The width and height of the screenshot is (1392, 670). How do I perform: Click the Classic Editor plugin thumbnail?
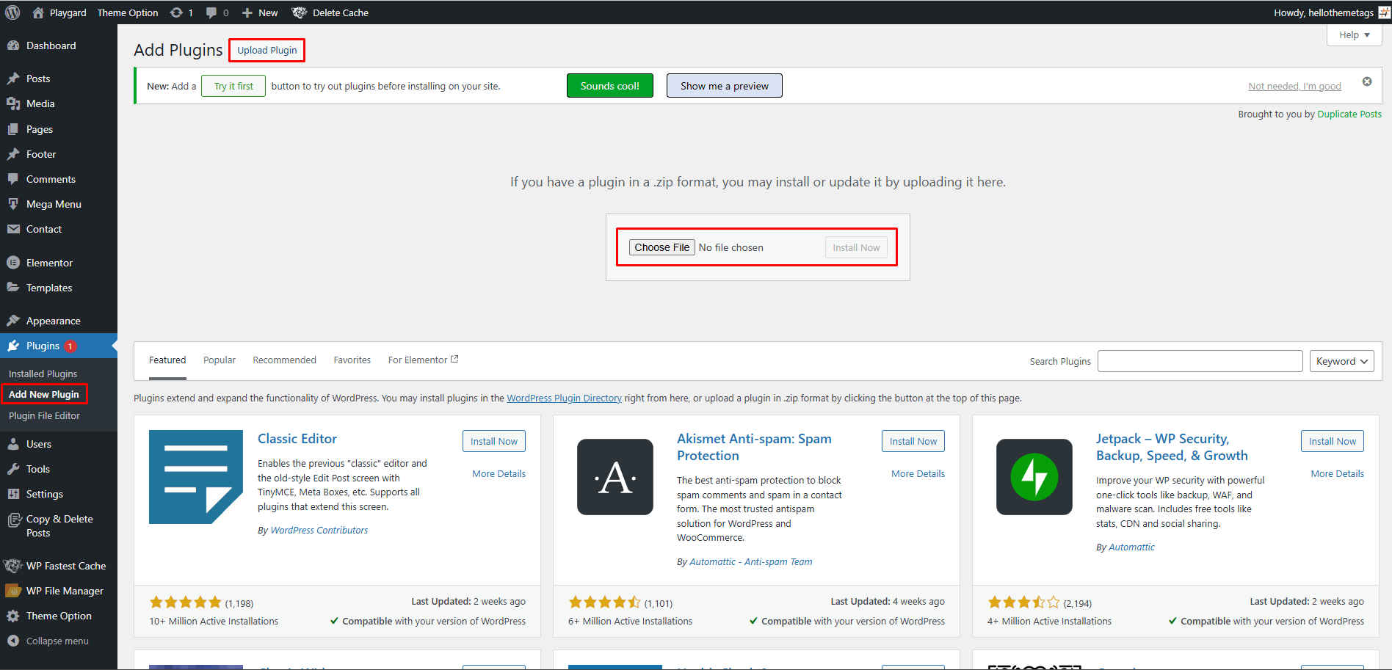coord(196,477)
